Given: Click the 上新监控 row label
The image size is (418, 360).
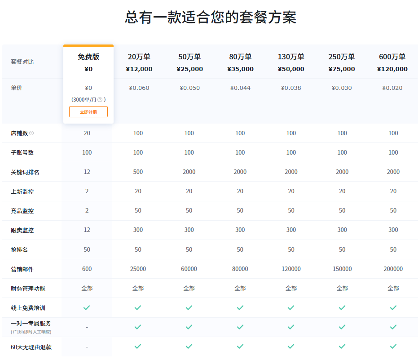Looking at the screenshot, I should [22, 191].
